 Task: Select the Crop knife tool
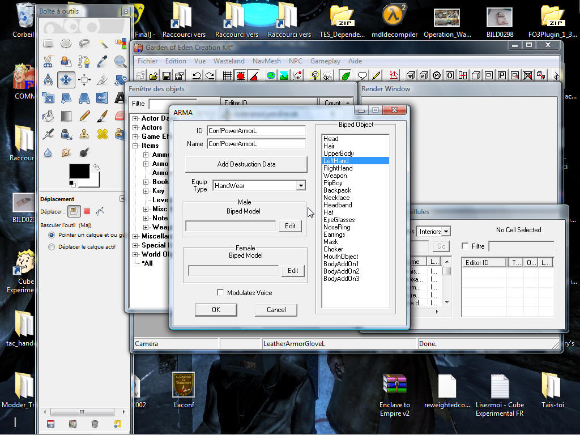point(103,79)
